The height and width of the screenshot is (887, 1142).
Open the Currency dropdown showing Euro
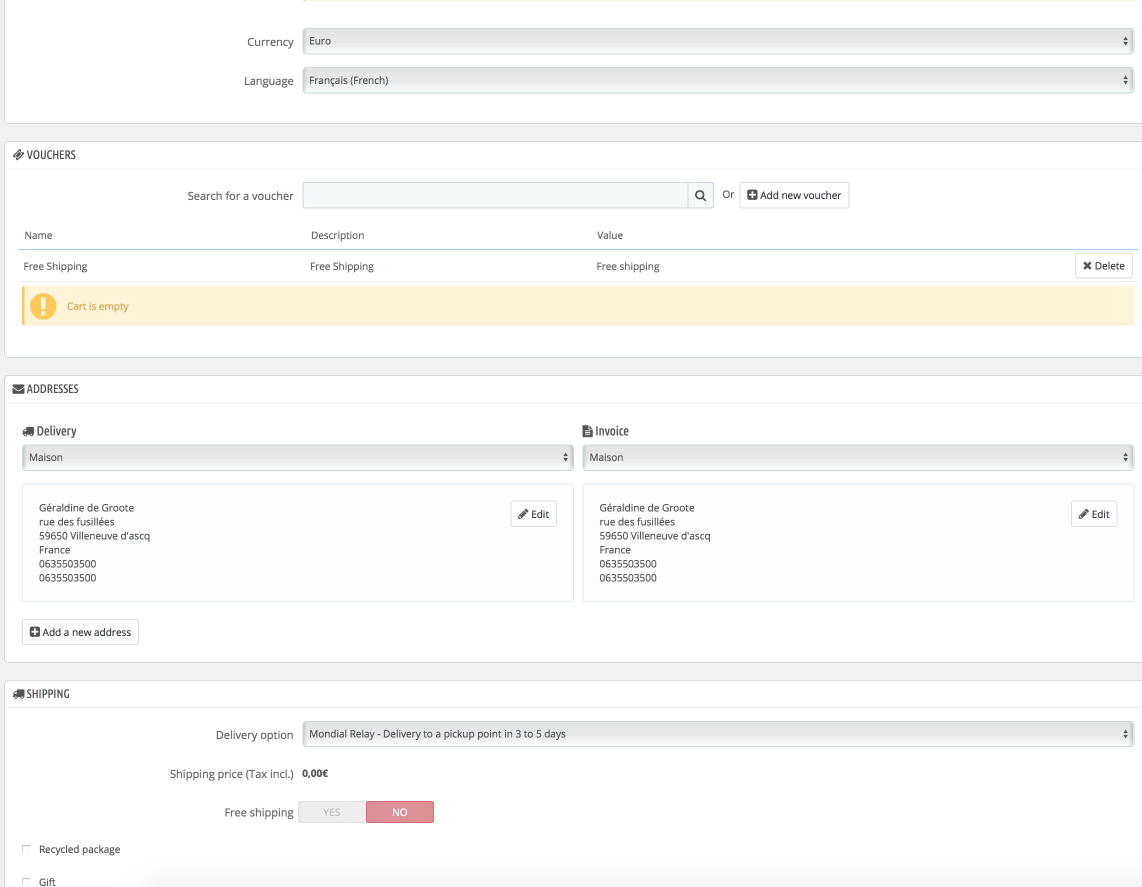(717, 41)
